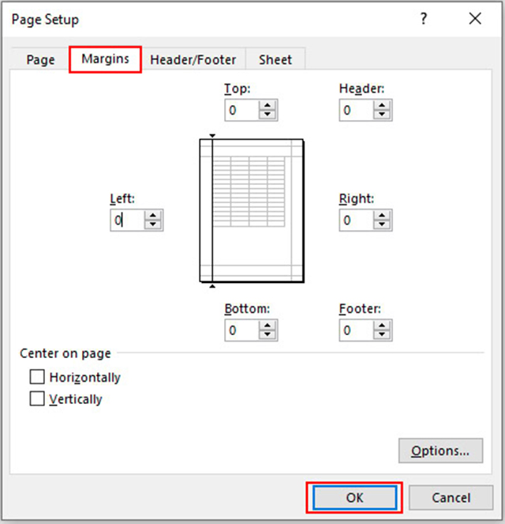This screenshot has width=505, height=524.
Task: Click the Top margin input field
Action: pyautogui.click(x=242, y=110)
